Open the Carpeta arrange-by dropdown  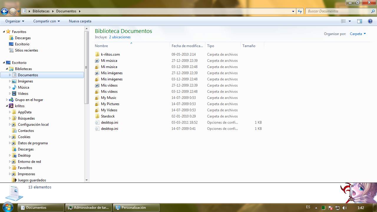point(358,34)
